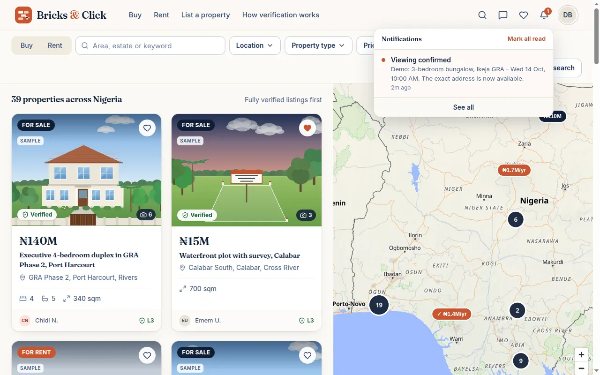This screenshot has height=375, width=600.
Task: Mark all notifications as read
Action: [526, 39]
